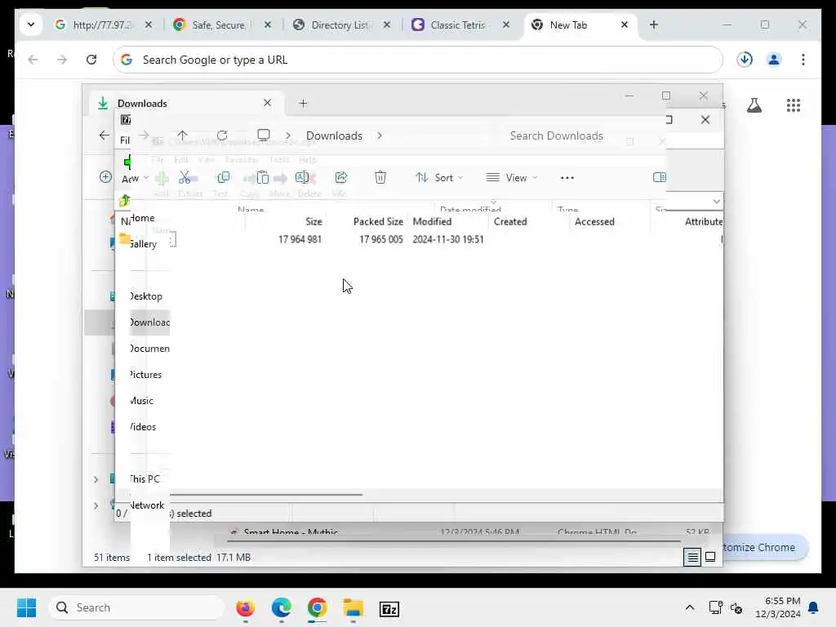Click the New plus icon in Explorer
This screenshot has width=836, height=627.
pyautogui.click(x=105, y=177)
